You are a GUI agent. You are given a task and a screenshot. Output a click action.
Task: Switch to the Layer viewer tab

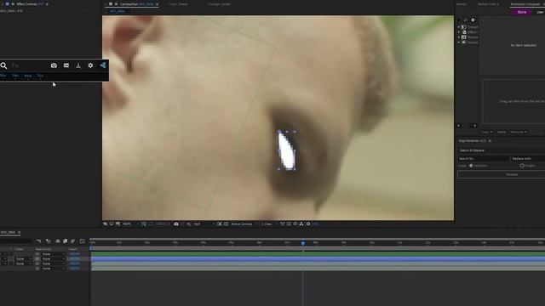click(178, 4)
